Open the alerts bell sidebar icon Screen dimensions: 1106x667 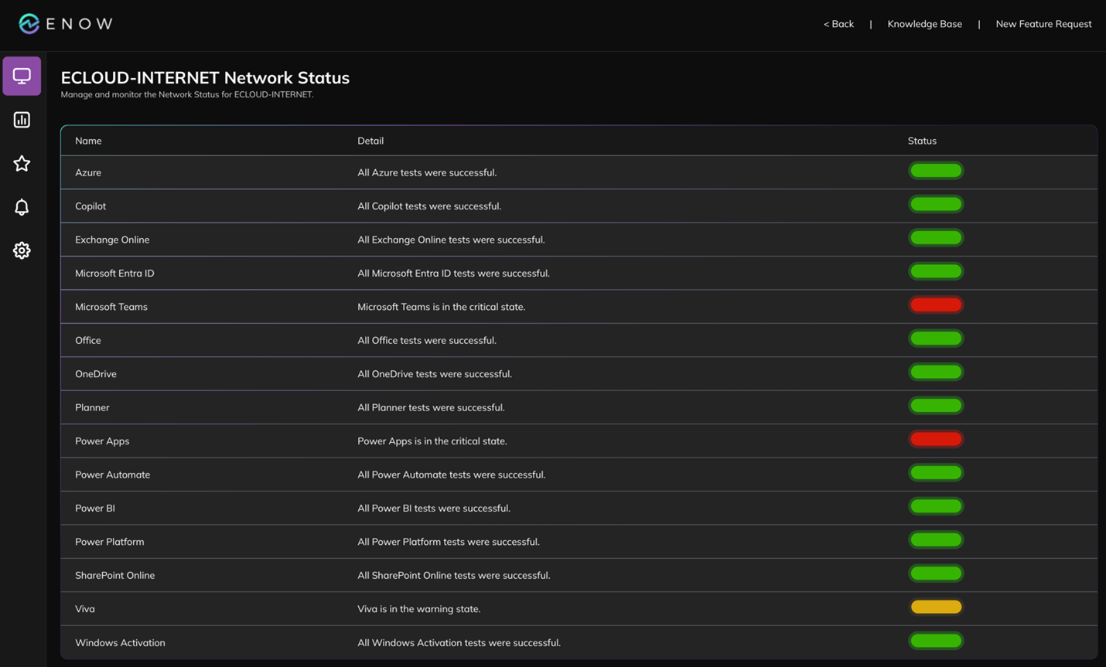coord(22,207)
